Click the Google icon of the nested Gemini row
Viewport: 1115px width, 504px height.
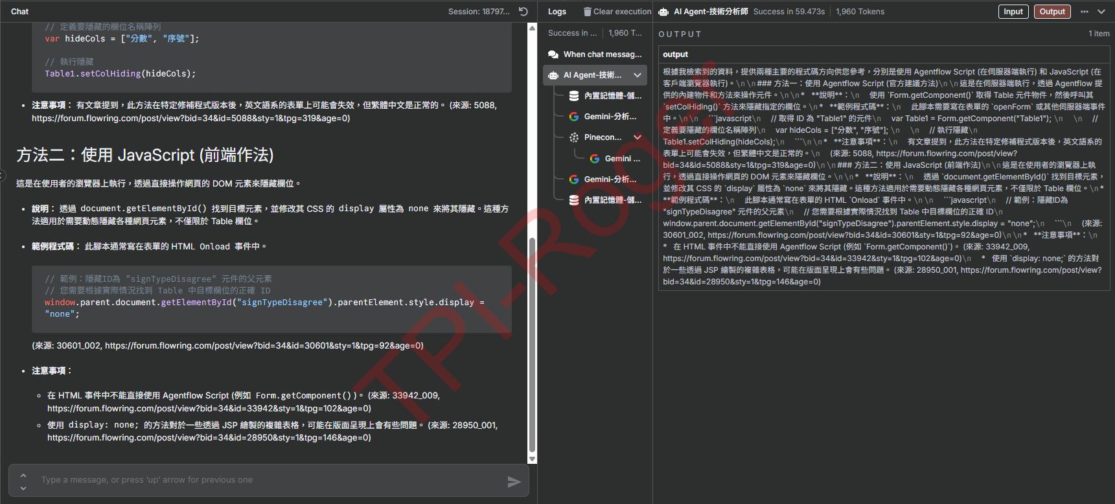pos(595,159)
